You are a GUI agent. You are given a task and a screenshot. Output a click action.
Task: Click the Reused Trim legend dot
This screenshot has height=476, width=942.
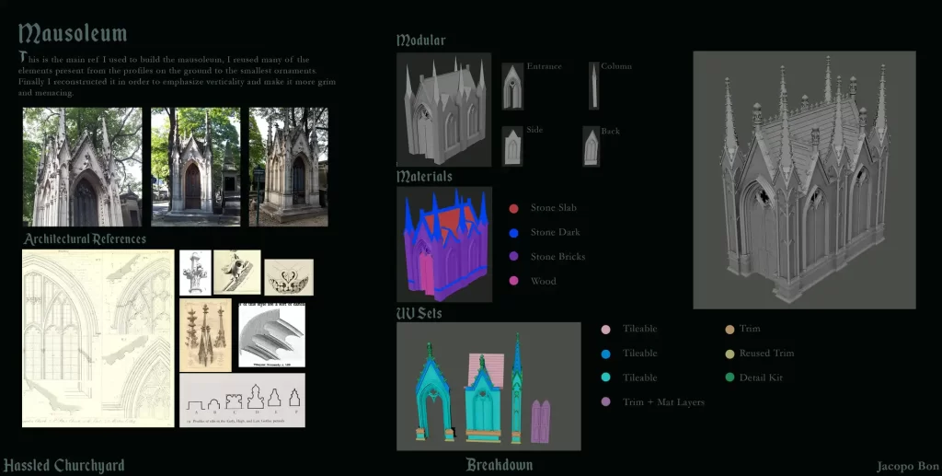tap(729, 354)
